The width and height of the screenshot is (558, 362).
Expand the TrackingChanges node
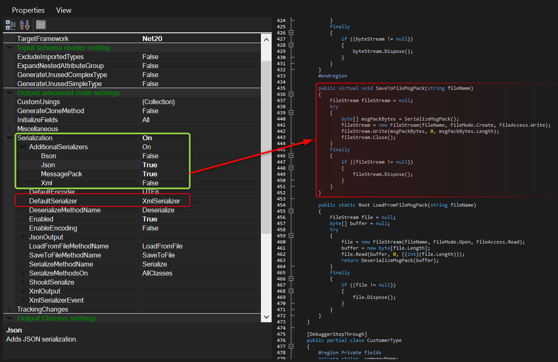click(x=10, y=310)
